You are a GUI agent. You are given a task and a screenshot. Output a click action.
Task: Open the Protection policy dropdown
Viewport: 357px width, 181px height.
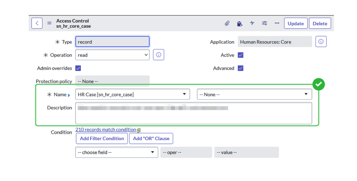[x=112, y=81]
